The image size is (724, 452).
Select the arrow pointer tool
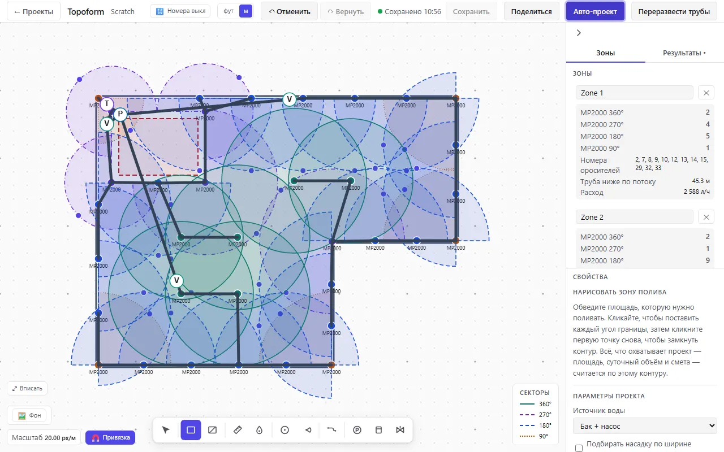pyautogui.click(x=166, y=430)
